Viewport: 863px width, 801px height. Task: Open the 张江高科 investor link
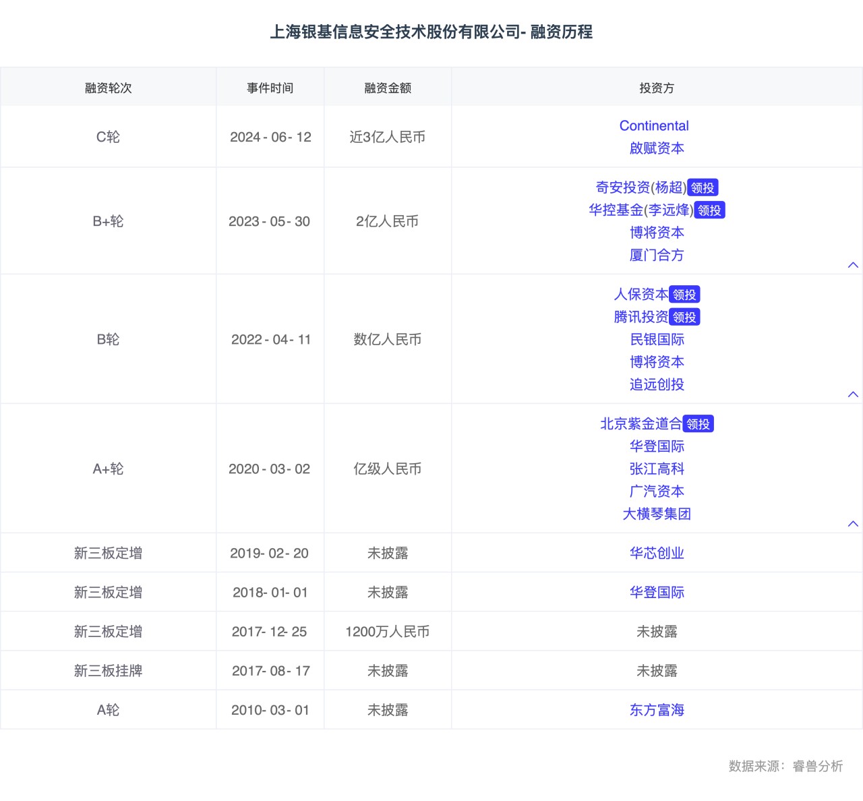tap(657, 469)
